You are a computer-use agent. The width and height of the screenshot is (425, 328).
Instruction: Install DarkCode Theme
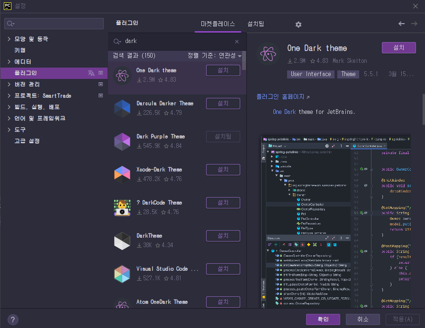[223, 203]
